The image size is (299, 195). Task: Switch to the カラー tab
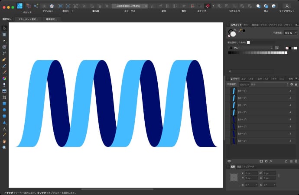pos(247,26)
